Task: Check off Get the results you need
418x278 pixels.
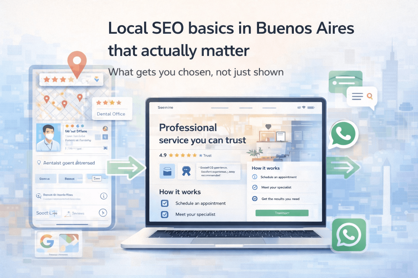Action: pos(254,199)
